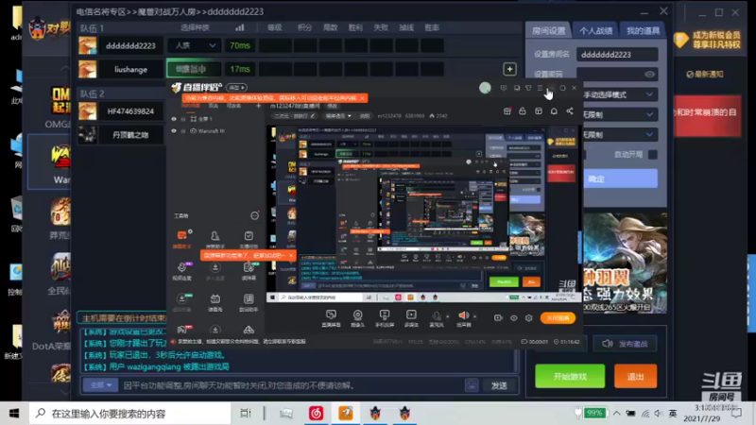Click the message icon beside the avatar
756x425 pixels.
coord(504,88)
